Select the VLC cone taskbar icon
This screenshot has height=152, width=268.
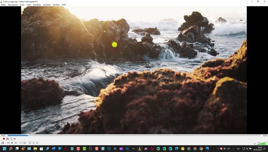coord(140,149)
